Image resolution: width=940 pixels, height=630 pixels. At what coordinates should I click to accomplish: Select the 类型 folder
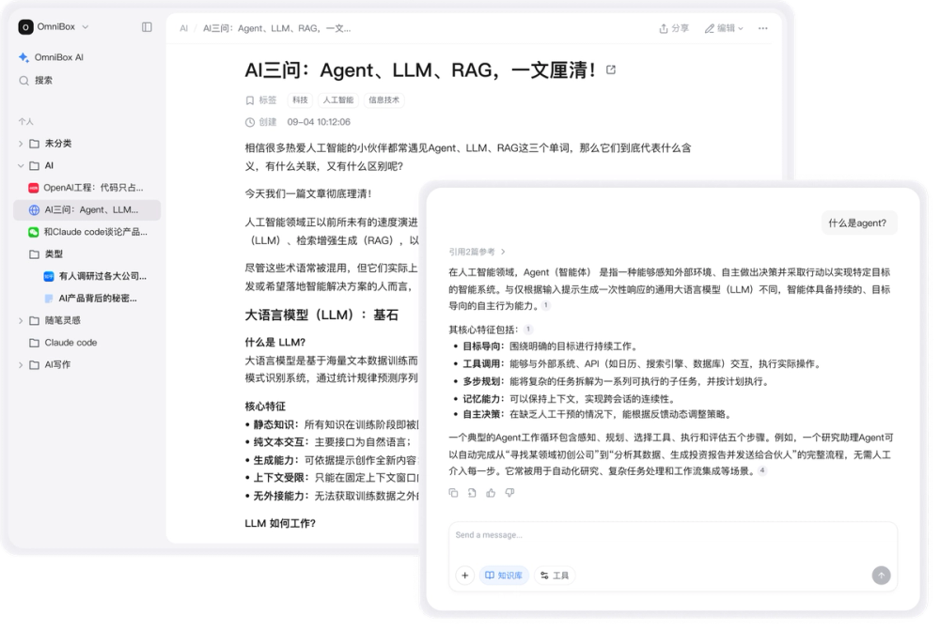coord(47,254)
